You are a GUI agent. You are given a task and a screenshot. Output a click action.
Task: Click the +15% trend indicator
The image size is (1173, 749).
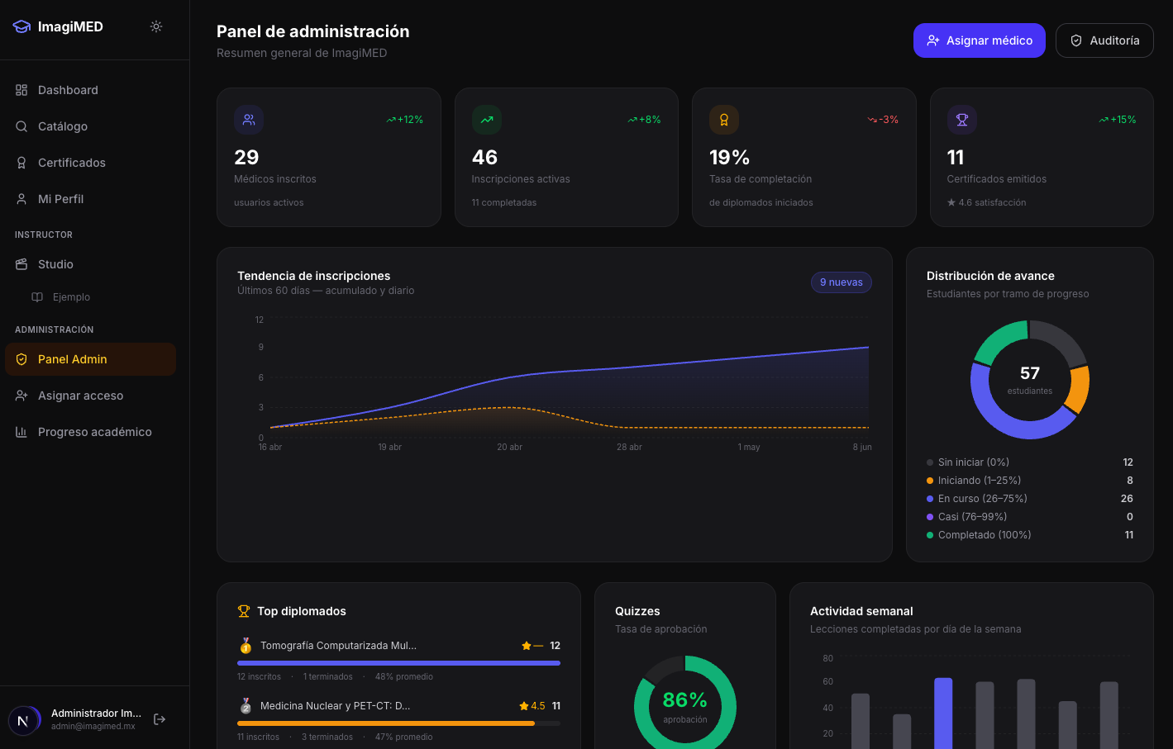tap(1118, 120)
